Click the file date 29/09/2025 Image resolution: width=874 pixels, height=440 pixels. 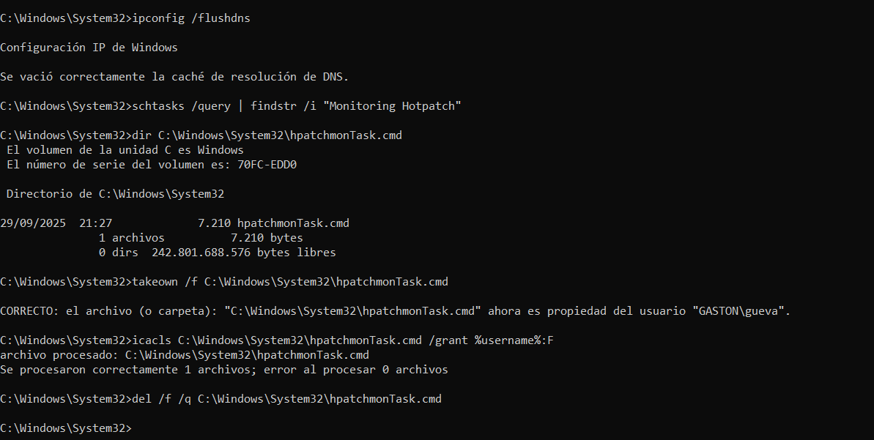point(33,223)
